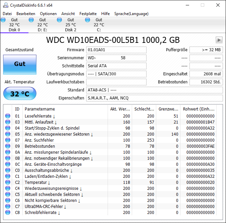Click the Puffergröße value >= 32 MB
This screenshot has height=223, width=226.
pos(206,50)
